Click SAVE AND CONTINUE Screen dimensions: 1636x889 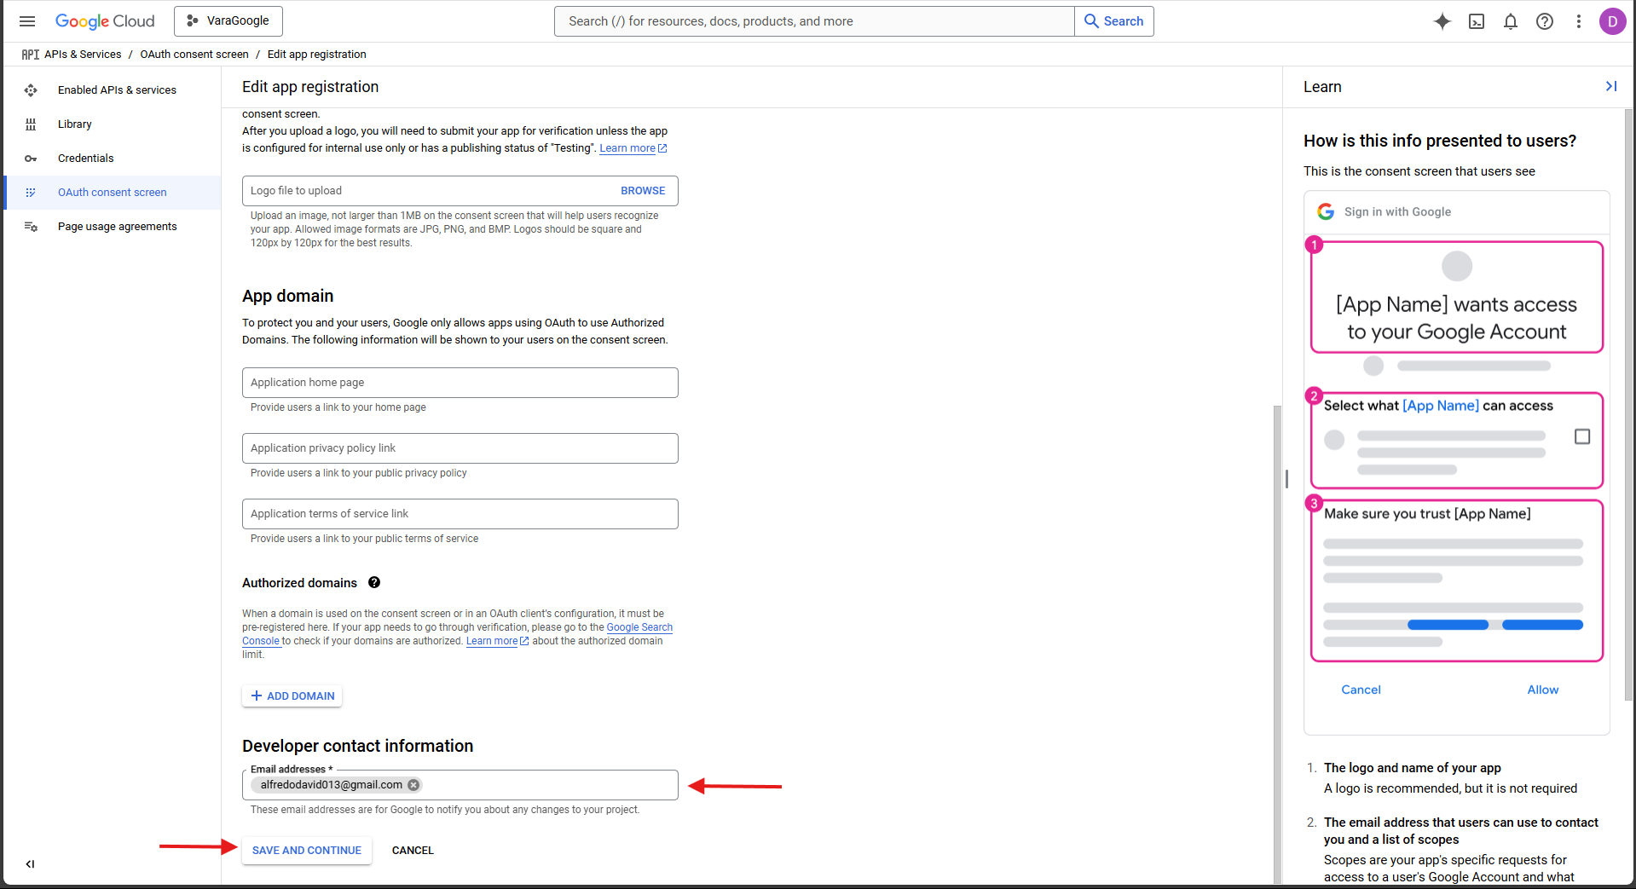(307, 851)
